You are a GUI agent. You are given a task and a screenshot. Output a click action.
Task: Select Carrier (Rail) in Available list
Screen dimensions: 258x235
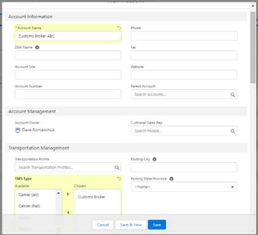35,206
